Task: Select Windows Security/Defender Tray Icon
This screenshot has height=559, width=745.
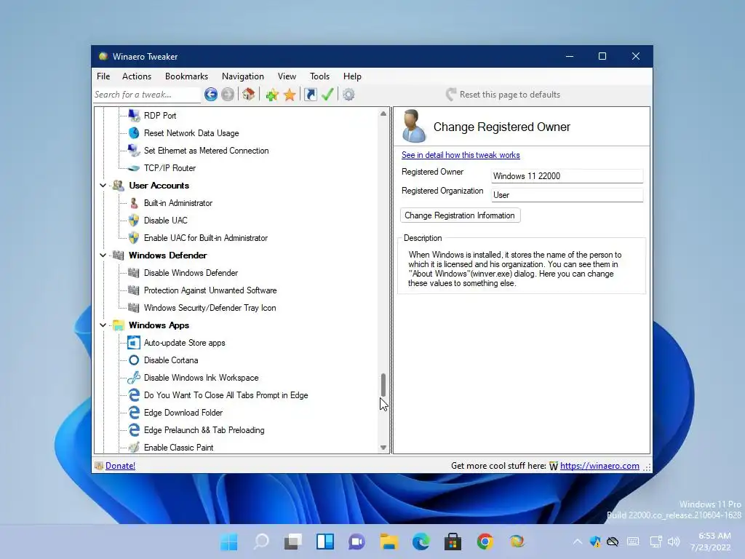Action: (210, 308)
